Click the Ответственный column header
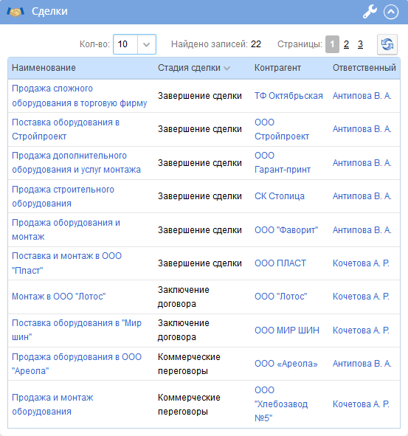 pos(364,68)
